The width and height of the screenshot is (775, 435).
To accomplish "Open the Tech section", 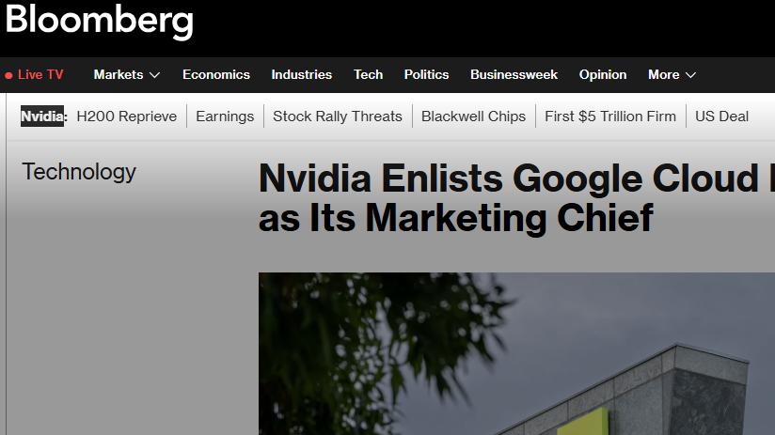I will [x=368, y=75].
